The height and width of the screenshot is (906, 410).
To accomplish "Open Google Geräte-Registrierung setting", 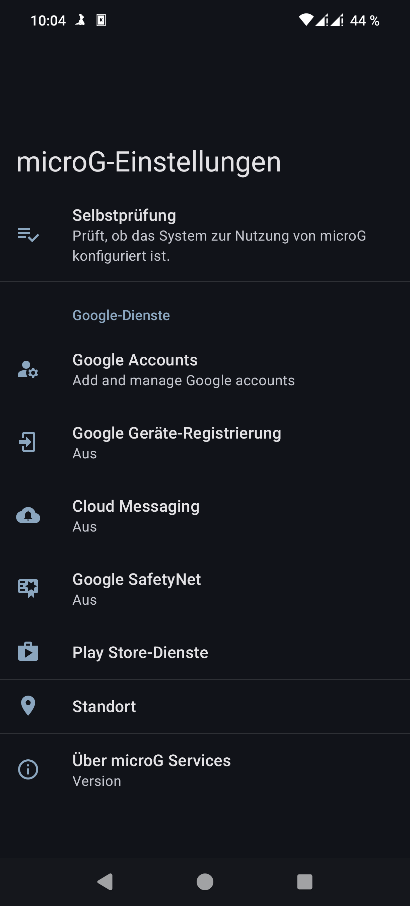I will point(177,443).
